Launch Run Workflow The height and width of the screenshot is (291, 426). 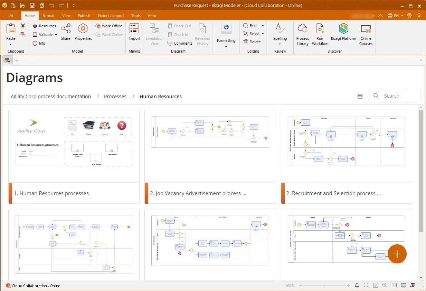point(320,34)
